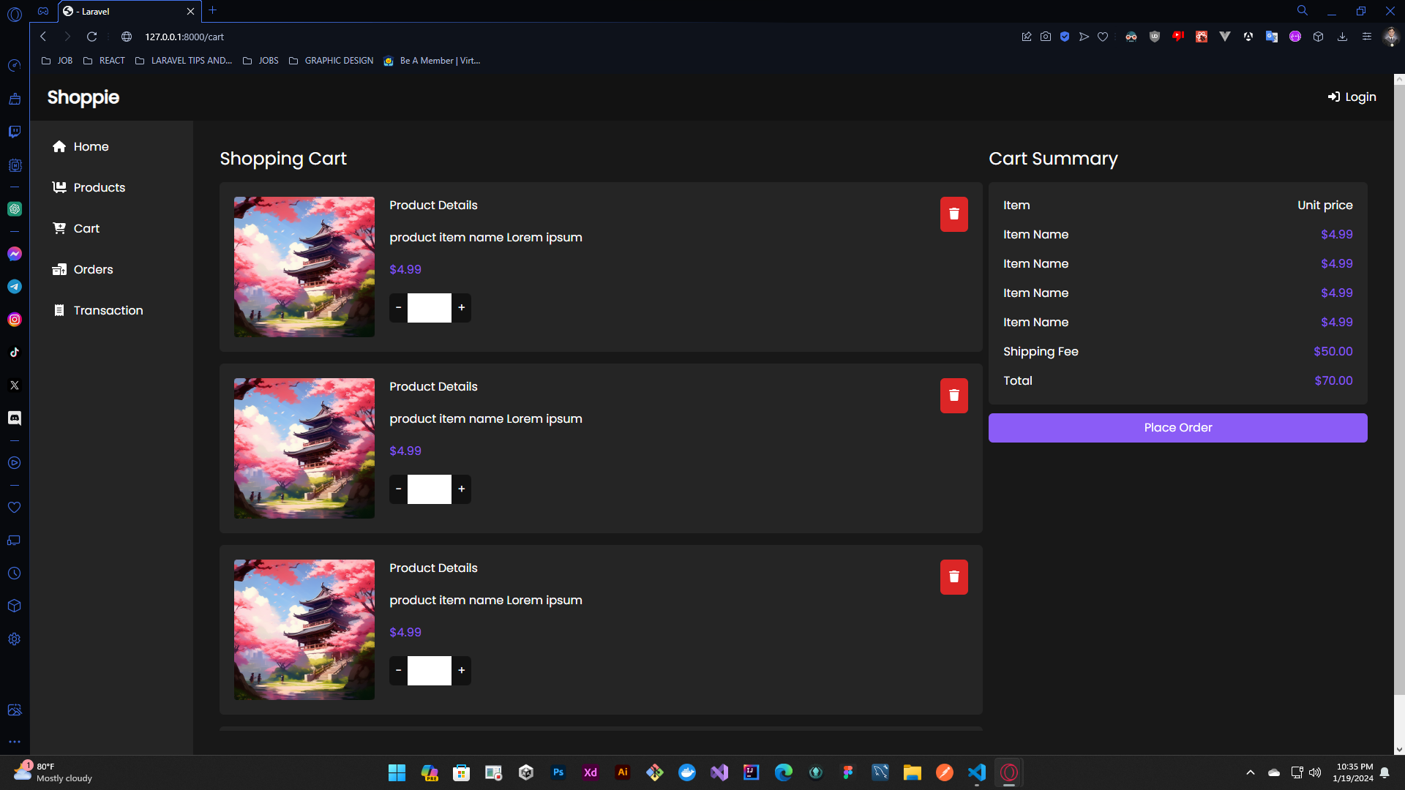Image resolution: width=1405 pixels, height=790 pixels.
Task: Click the first item's quantity input field
Action: point(430,308)
